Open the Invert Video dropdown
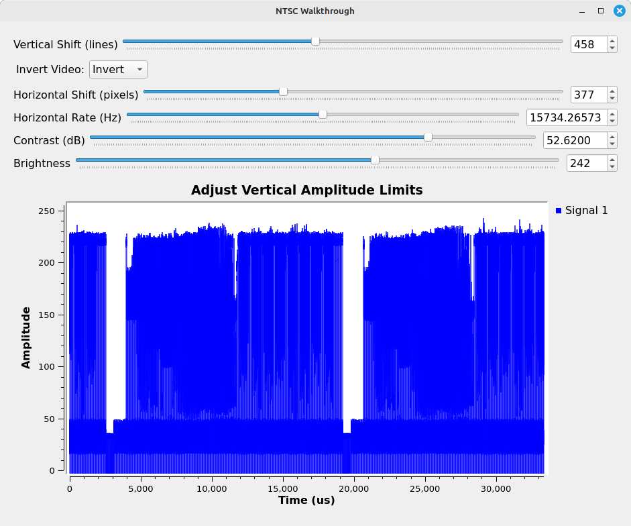 coord(118,70)
